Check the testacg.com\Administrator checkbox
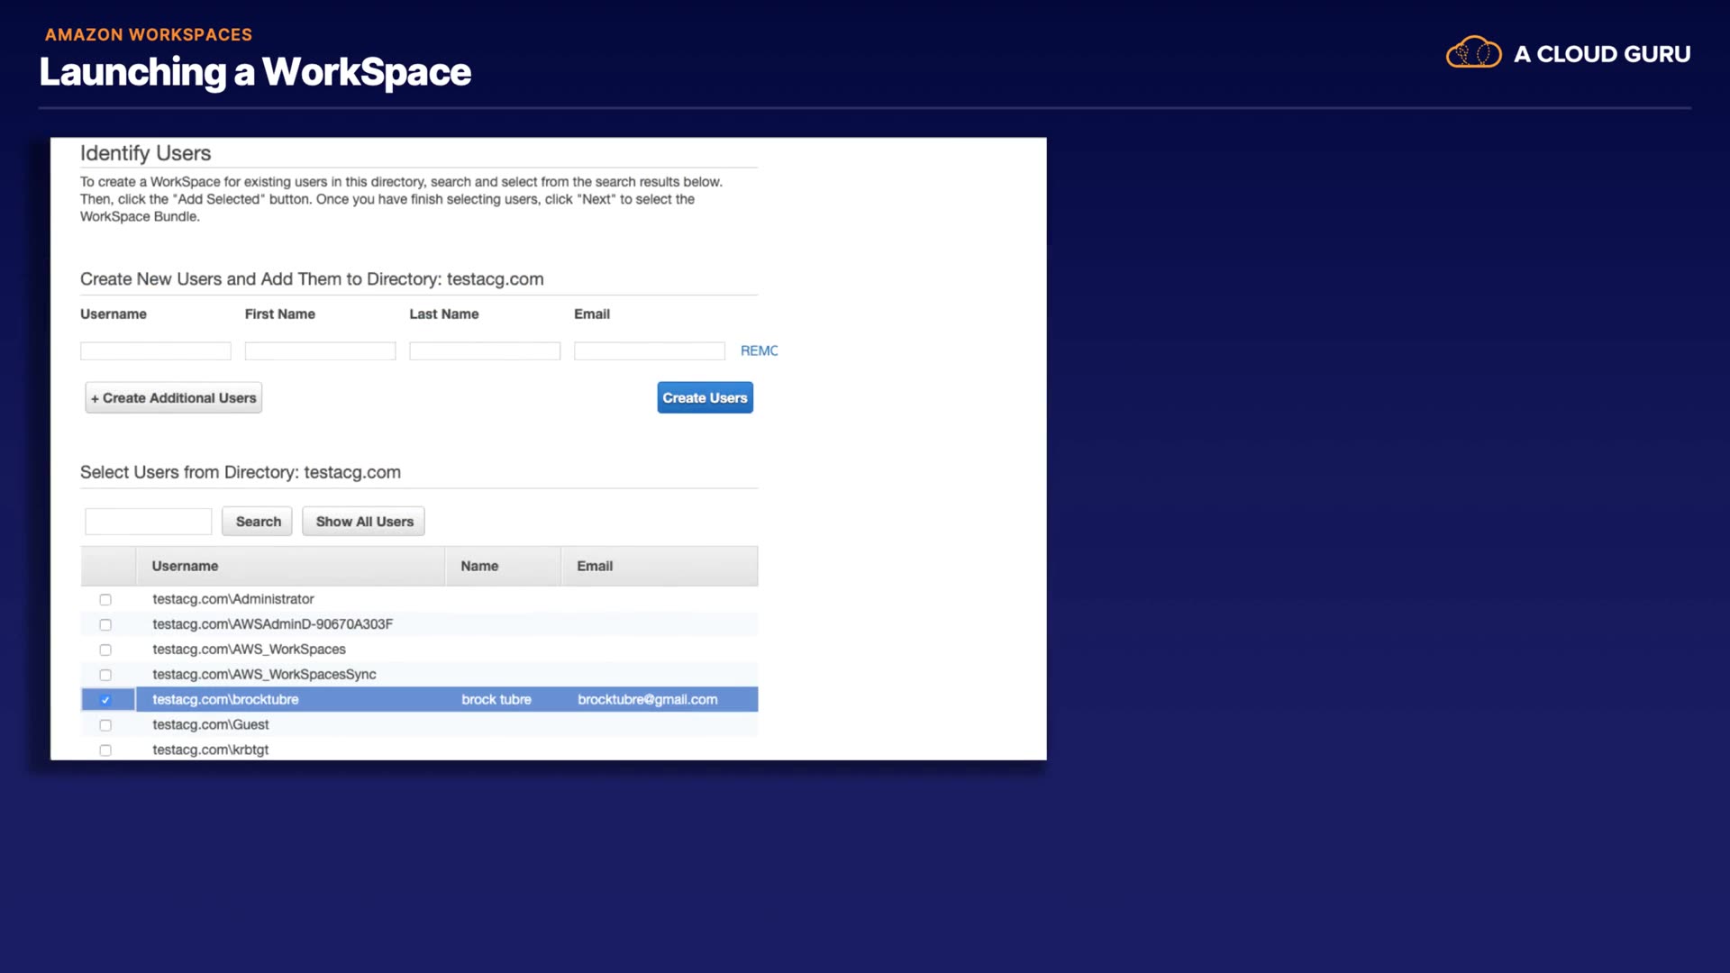1730x973 pixels. click(105, 600)
